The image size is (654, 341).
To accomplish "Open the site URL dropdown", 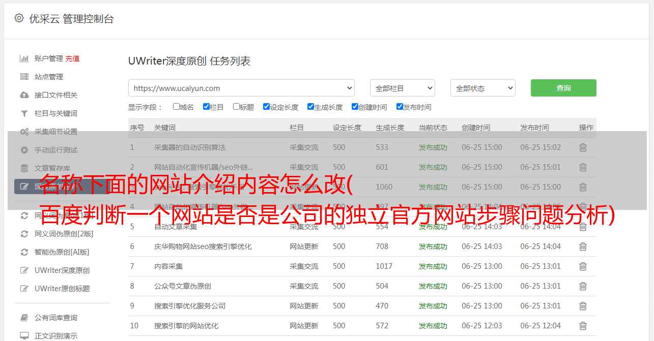I will [241, 88].
